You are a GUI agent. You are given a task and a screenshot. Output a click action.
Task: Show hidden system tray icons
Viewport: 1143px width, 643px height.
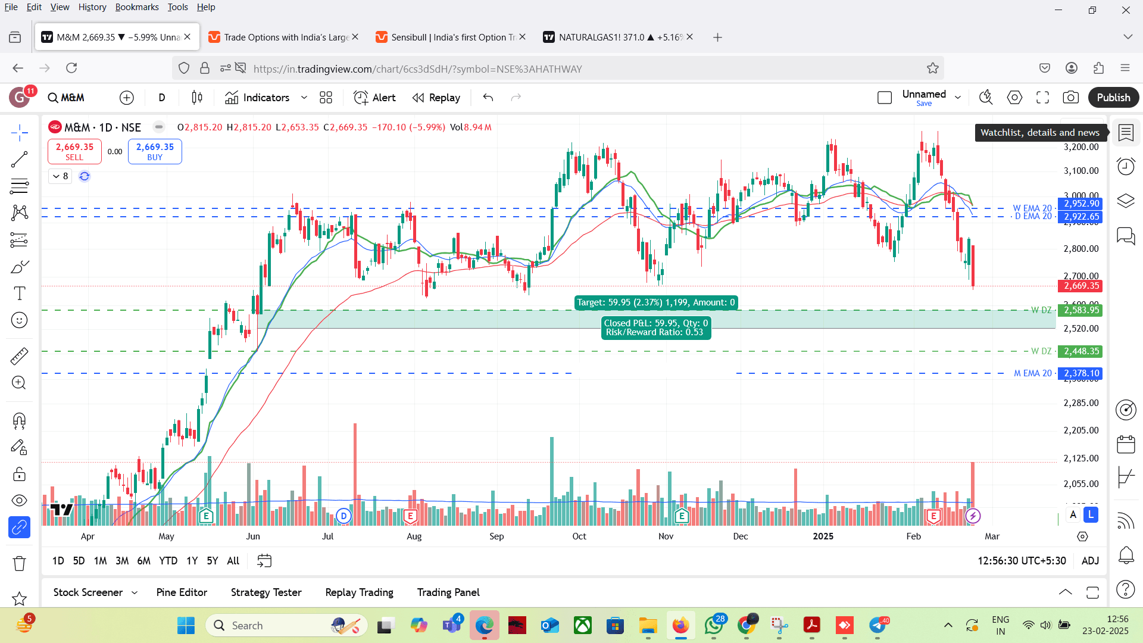[948, 625]
